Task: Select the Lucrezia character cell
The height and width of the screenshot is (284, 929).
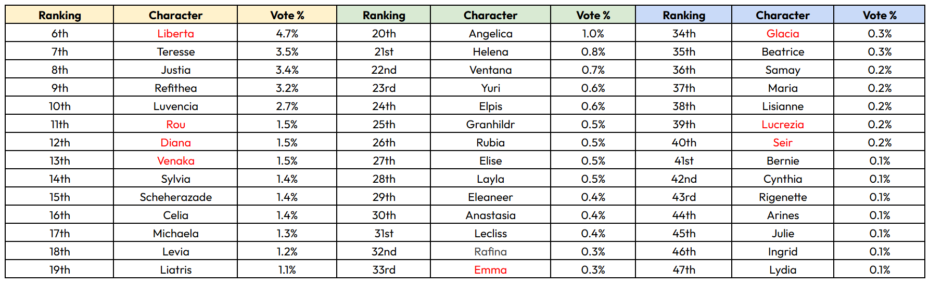Action: coord(782,125)
